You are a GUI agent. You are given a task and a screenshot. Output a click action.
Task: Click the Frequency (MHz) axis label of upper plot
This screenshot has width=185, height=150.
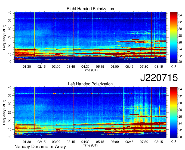click(4, 37)
